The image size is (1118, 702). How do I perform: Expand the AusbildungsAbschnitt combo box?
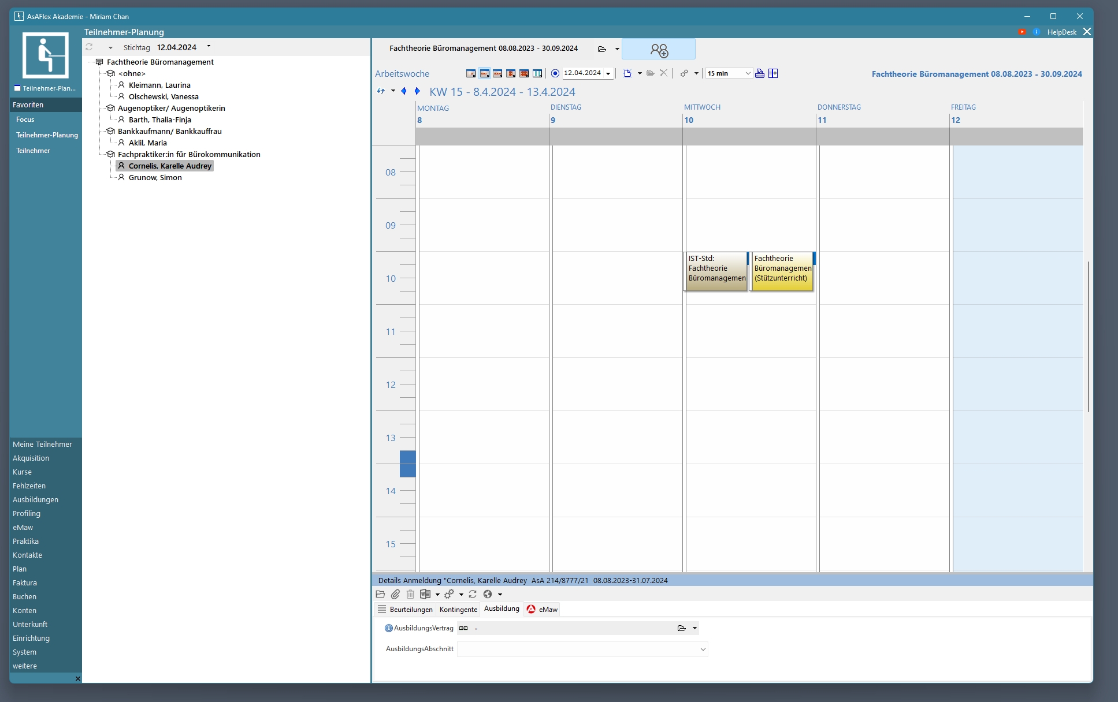pos(703,649)
